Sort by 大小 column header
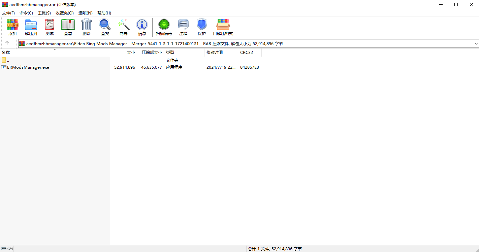The width and height of the screenshot is (479, 252). point(124,52)
